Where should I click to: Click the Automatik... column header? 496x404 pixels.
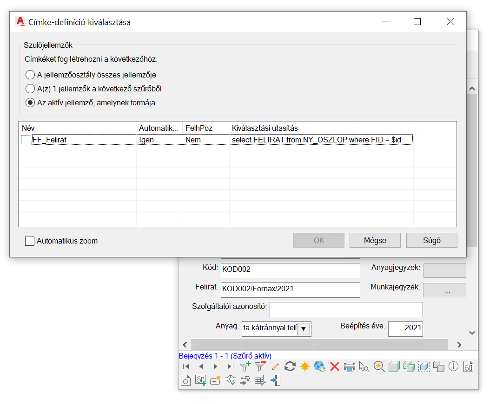tap(159, 128)
